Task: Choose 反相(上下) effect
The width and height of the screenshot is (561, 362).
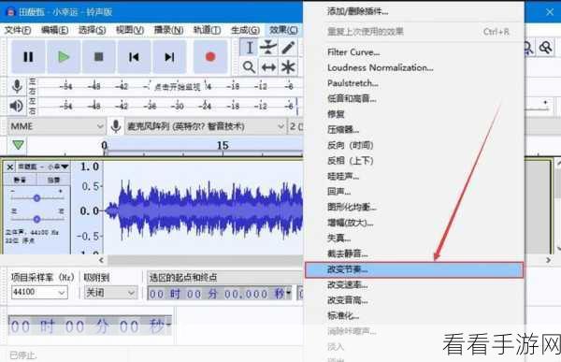Action: click(x=413, y=161)
